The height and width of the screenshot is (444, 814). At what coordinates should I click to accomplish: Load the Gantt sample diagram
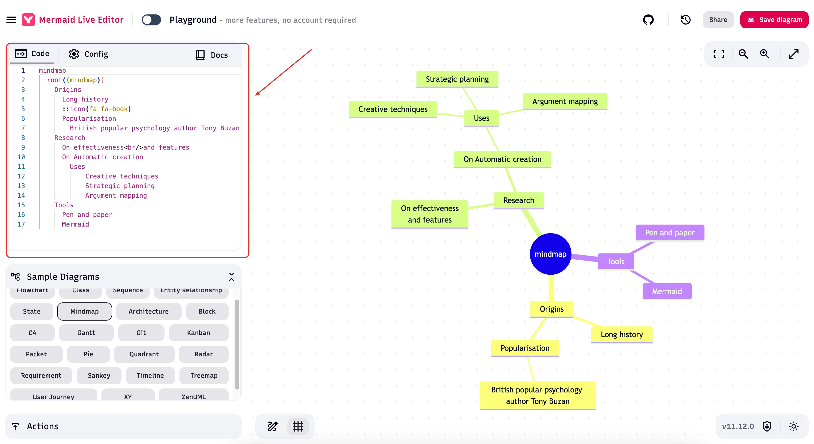tap(86, 332)
